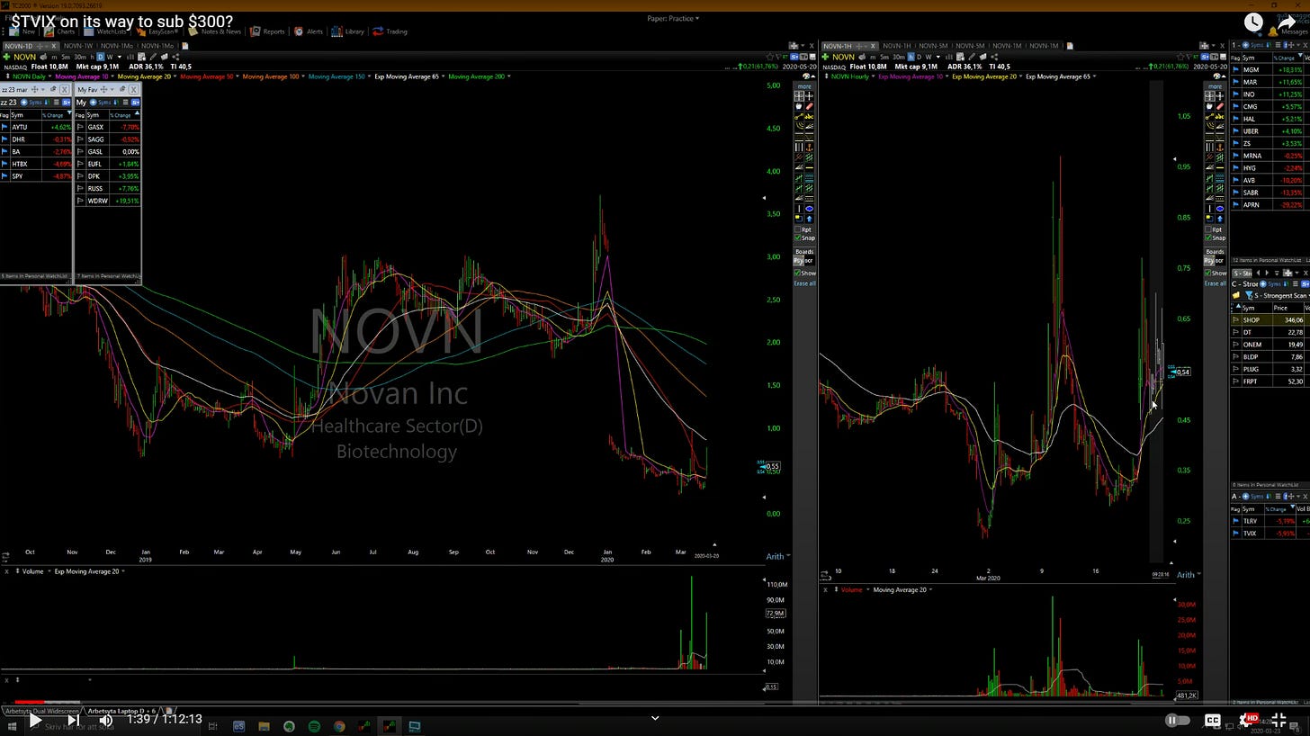
Task: Click the green plus icon beside NOVN on the daily chart
Action: [6, 57]
